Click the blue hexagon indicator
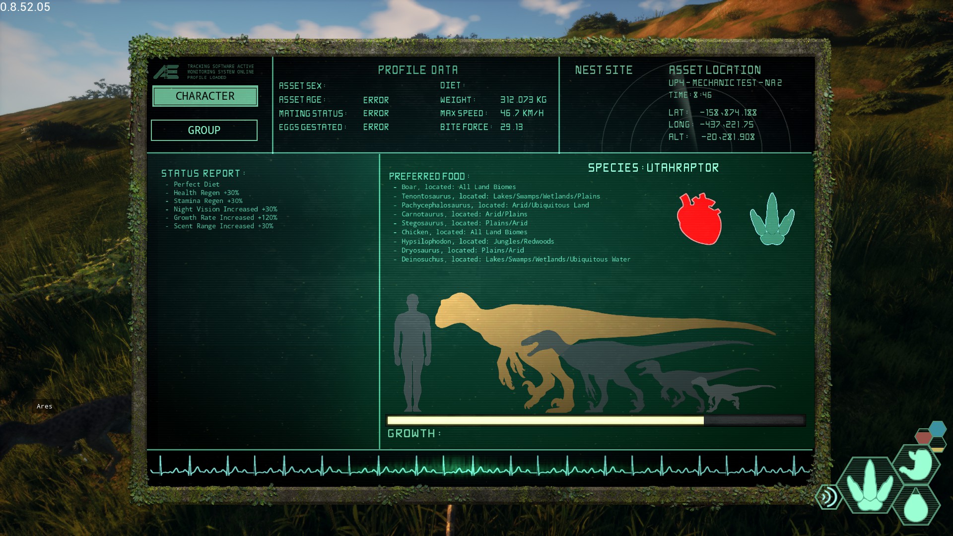The image size is (953, 536). [x=937, y=428]
